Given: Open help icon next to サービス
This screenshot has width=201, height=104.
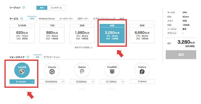Looking at the screenshot, I should click(x=21, y=19).
